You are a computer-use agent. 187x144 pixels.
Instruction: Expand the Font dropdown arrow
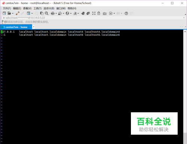pyautogui.click(x=78, y=13)
